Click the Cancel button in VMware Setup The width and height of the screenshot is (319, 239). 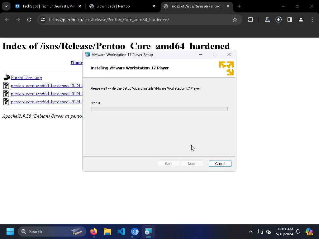pyautogui.click(x=220, y=164)
